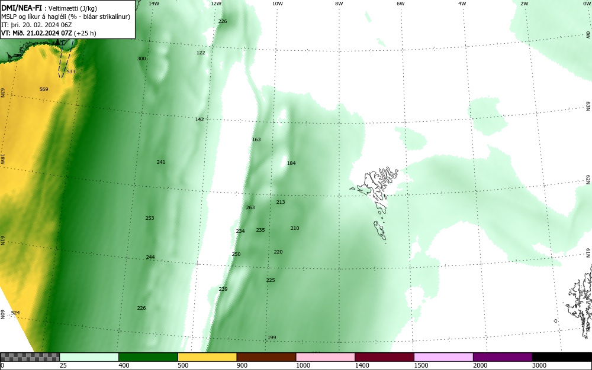This screenshot has height=370, width=592.
Task: Click the value '524' in yellow area
Action: click(15, 313)
